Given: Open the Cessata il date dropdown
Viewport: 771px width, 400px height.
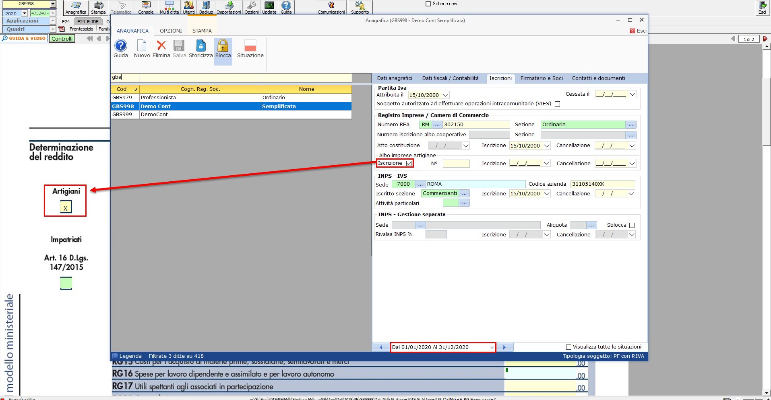Looking at the screenshot, I should 633,94.
